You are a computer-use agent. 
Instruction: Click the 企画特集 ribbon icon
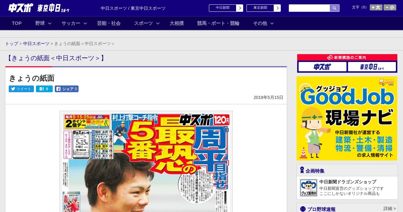coord(302,170)
